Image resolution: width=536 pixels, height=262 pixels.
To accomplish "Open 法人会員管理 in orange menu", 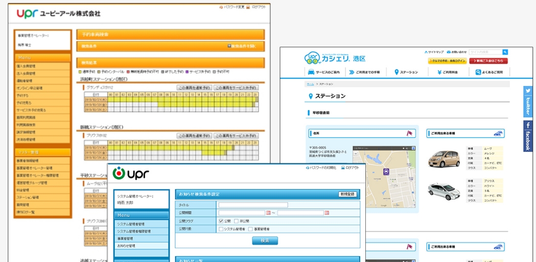I will point(43,73).
